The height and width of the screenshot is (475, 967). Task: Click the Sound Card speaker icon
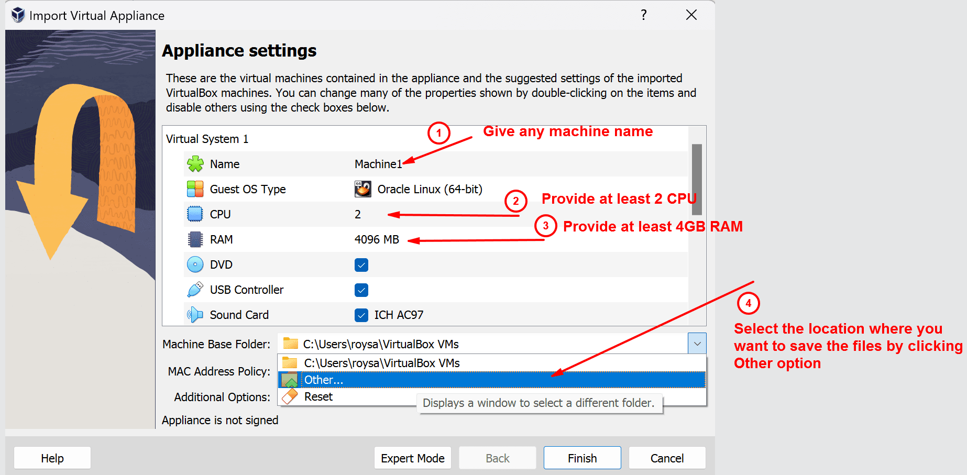tap(195, 315)
